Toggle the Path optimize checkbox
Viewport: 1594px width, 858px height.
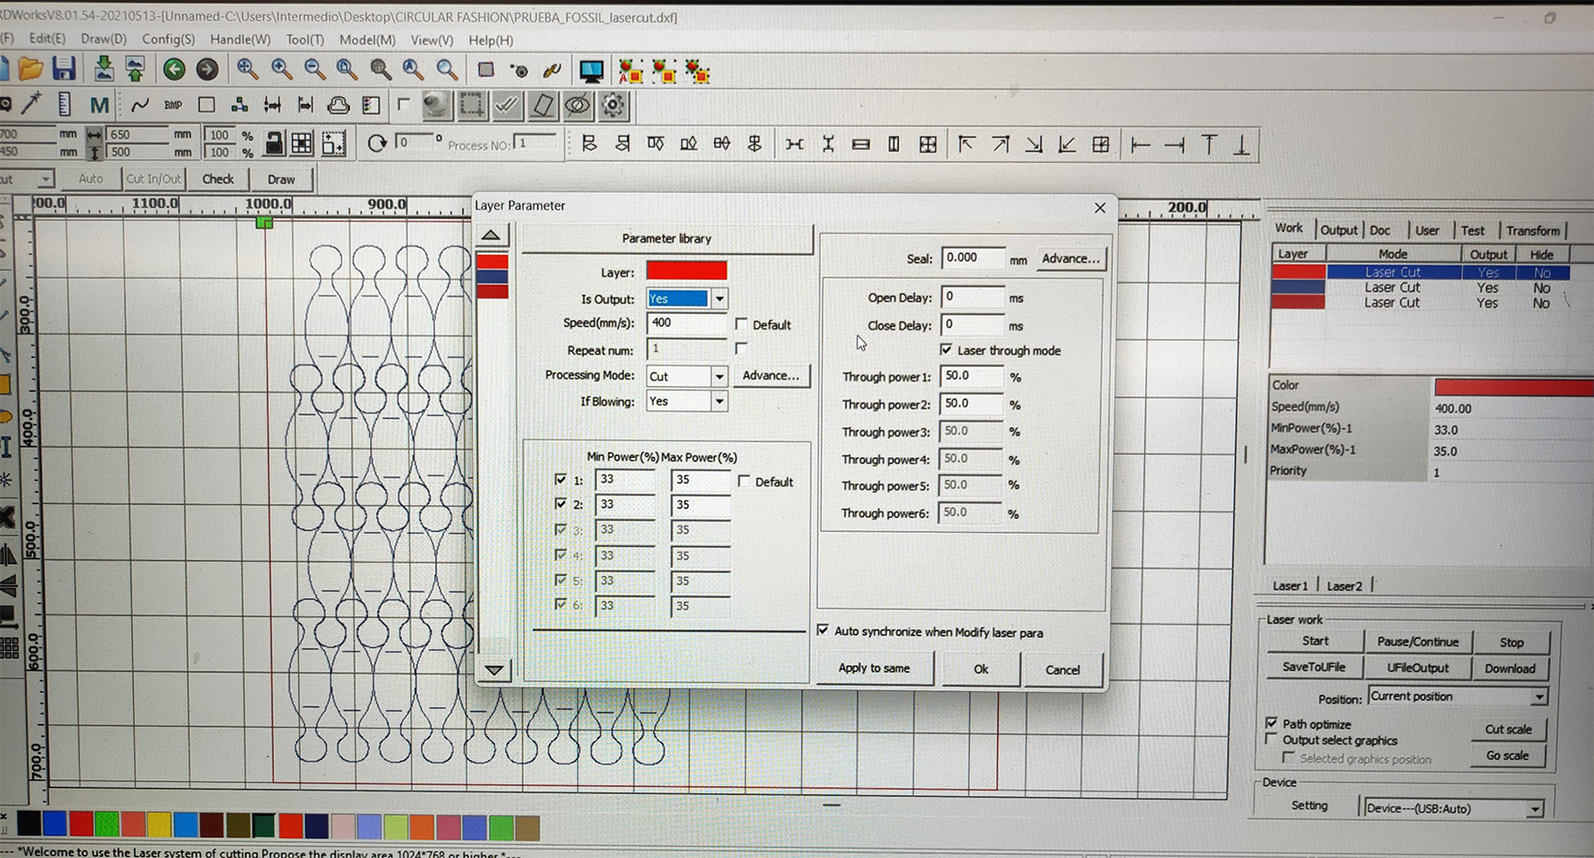tap(1272, 723)
